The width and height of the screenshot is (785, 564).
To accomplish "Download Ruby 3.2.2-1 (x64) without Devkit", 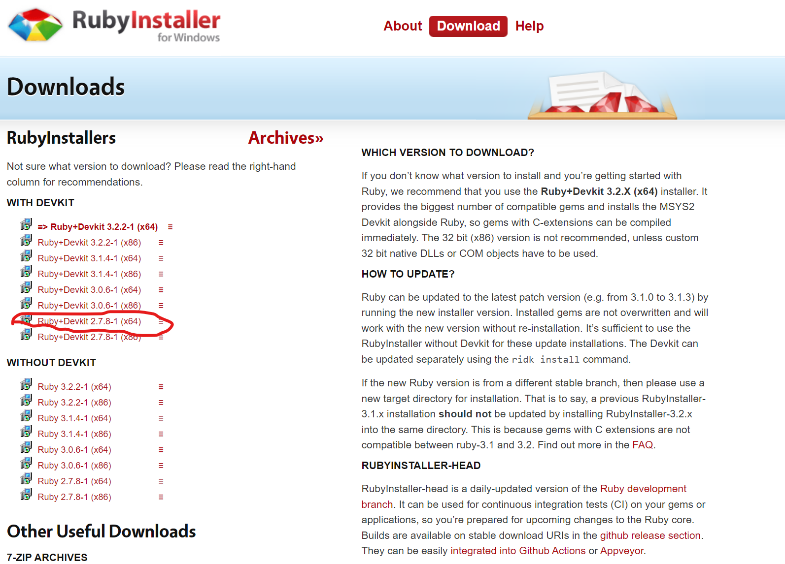I will (x=74, y=387).
